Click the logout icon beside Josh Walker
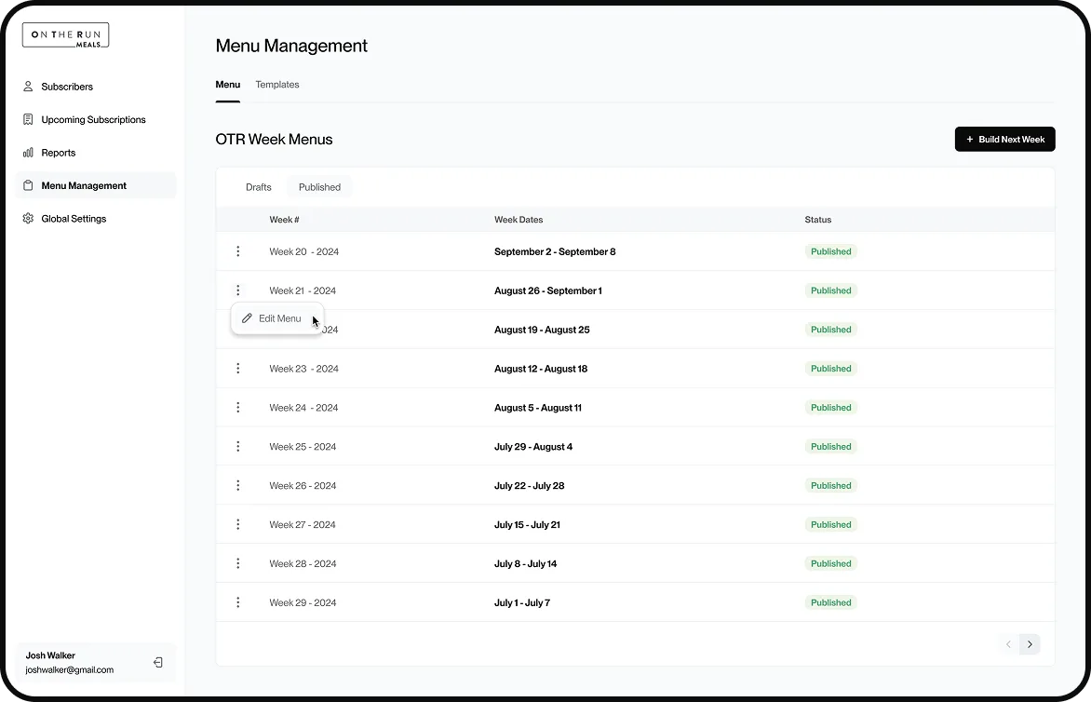Screen dimensions: 1091x702 pos(158,662)
